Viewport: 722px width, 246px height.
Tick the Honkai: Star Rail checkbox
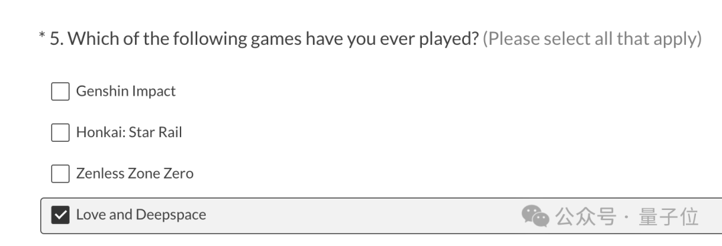(60, 132)
